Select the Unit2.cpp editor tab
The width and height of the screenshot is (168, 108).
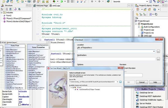(x=55, y=6)
